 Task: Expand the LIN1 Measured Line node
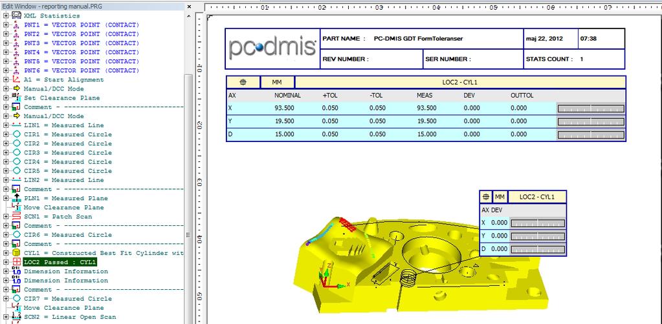point(6,125)
